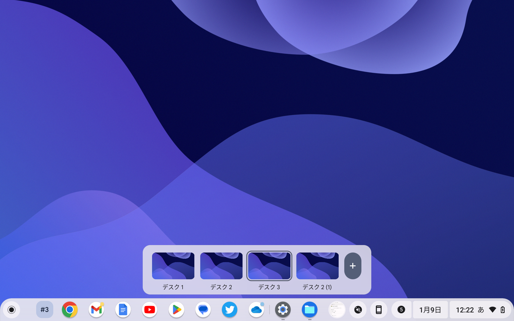The height and width of the screenshot is (321, 514).
Task: Add a new desk with plus button
Action: (x=353, y=266)
